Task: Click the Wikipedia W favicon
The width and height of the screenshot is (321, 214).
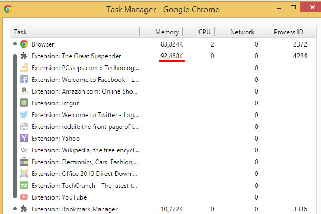Action: 24,150
